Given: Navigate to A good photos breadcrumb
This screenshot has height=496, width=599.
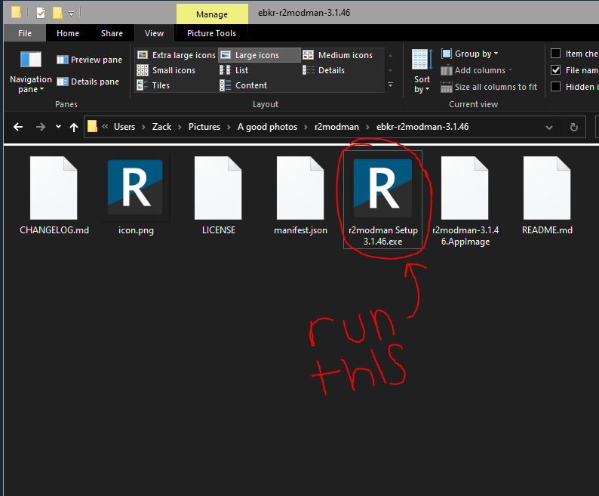Looking at the screenshot, I should click(x=267, y=127).
